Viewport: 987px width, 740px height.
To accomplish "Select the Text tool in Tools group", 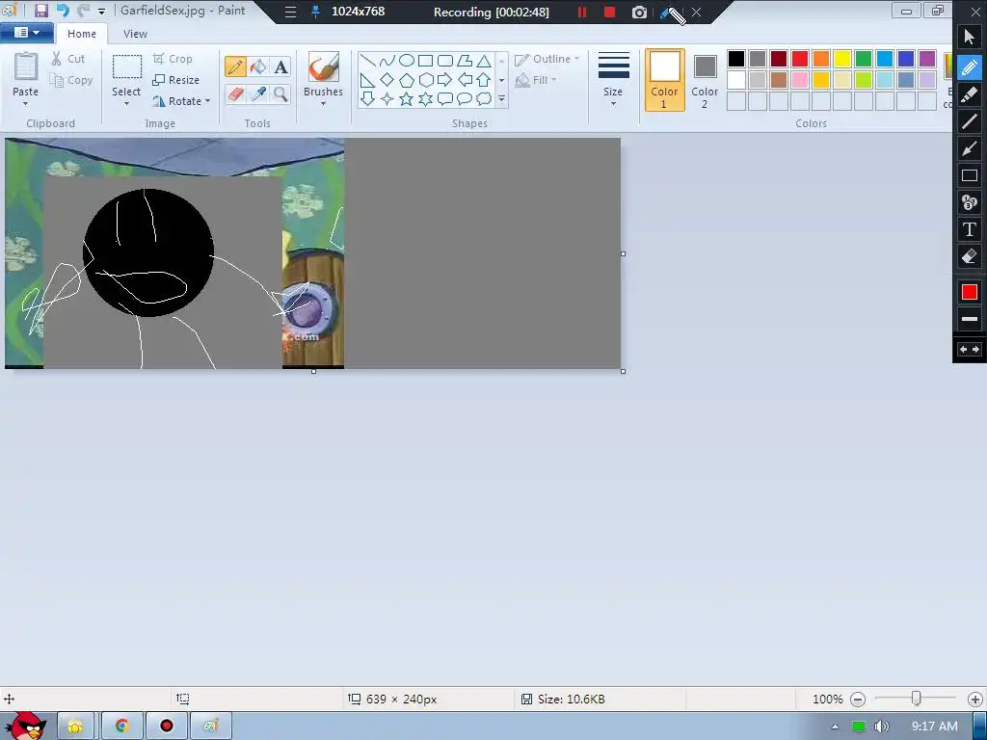I will tap(280, 66).
